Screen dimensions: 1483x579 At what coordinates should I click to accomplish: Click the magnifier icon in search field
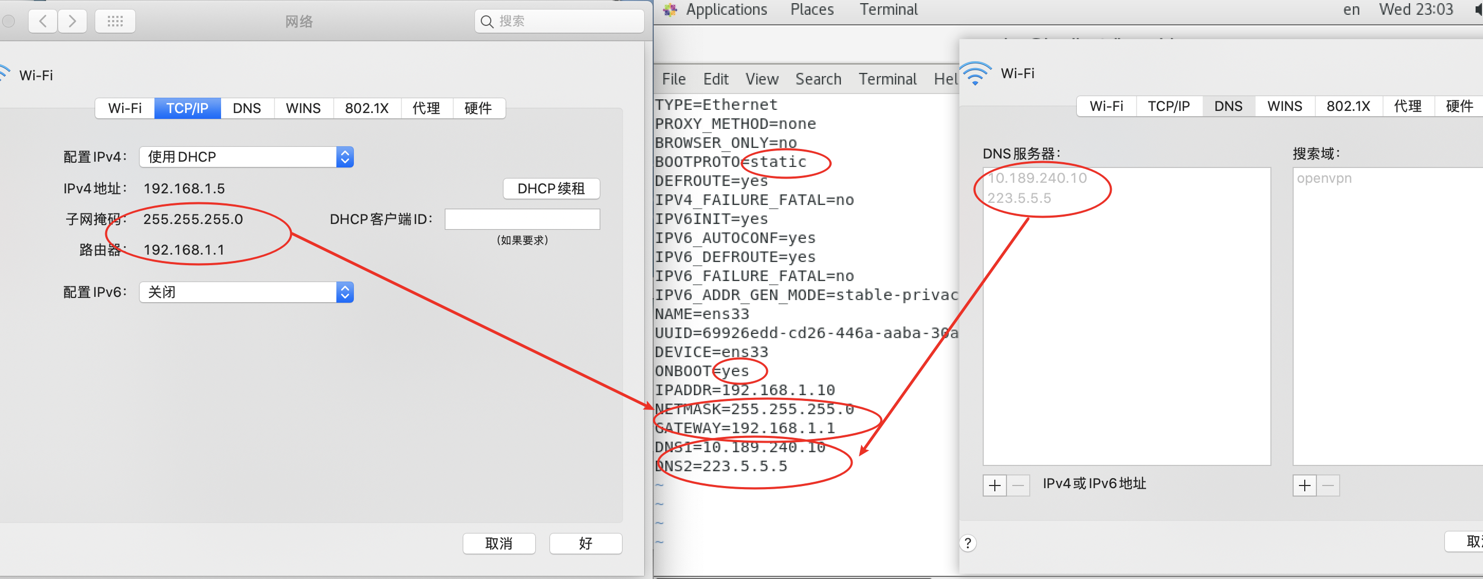[487, 21]
